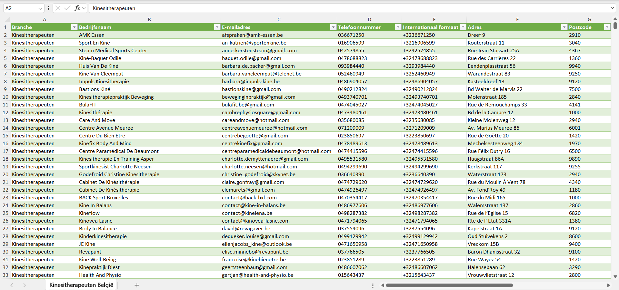Image resolution: width=619 pixels, height=290 pixels.
Task: Click the Enter checkmark in formula bar
Action: [x=67, y=8]
